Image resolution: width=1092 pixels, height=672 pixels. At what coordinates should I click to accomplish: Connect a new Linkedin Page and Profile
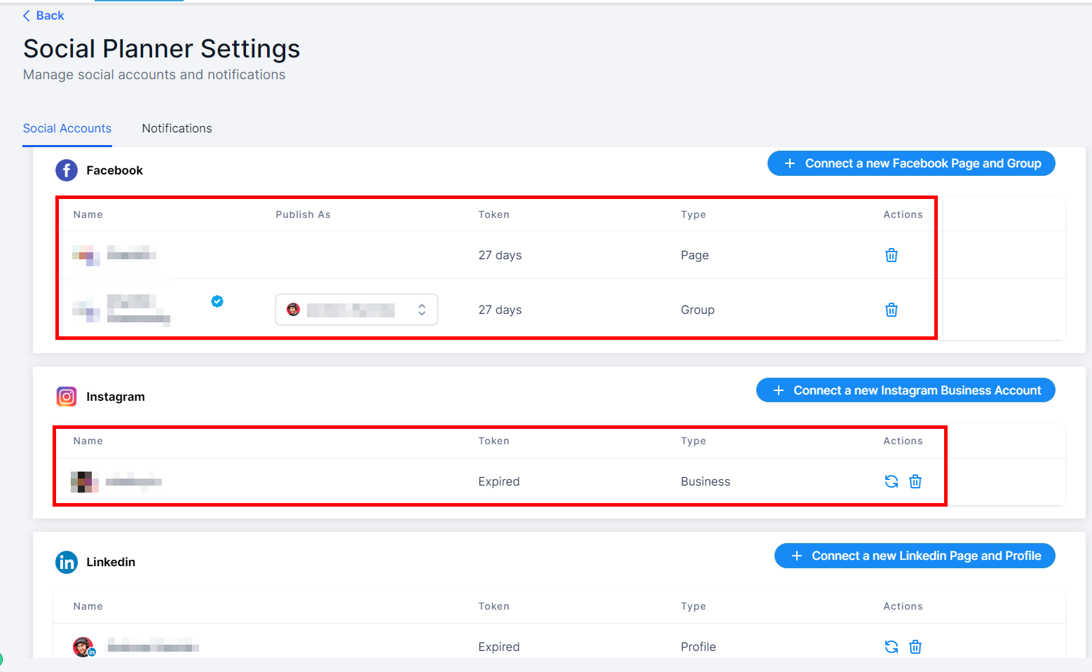(x=914, y=556)
